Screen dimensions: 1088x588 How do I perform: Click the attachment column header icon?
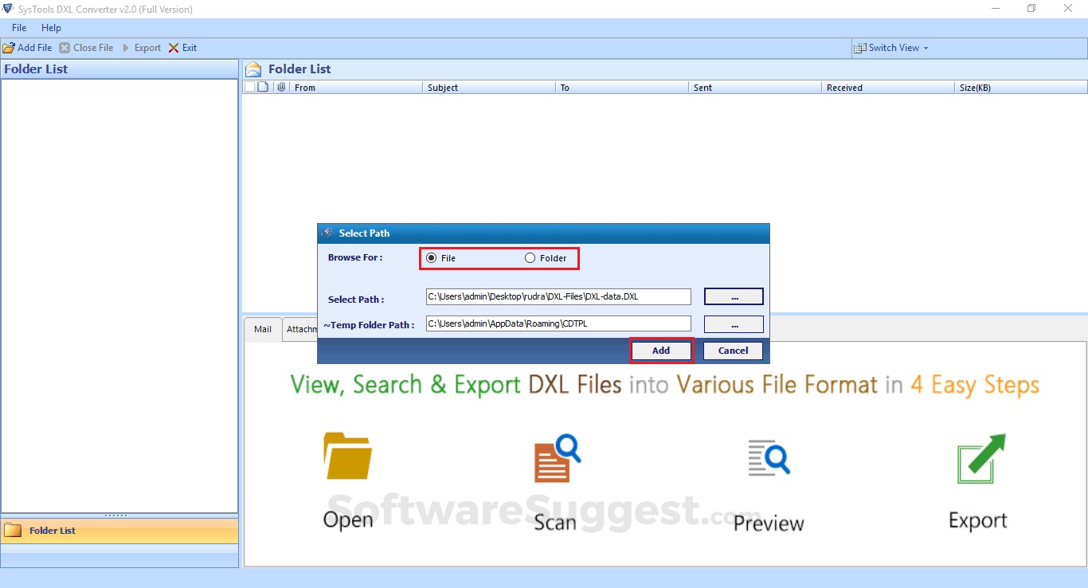pyautogui.click(x=280, y=87)
